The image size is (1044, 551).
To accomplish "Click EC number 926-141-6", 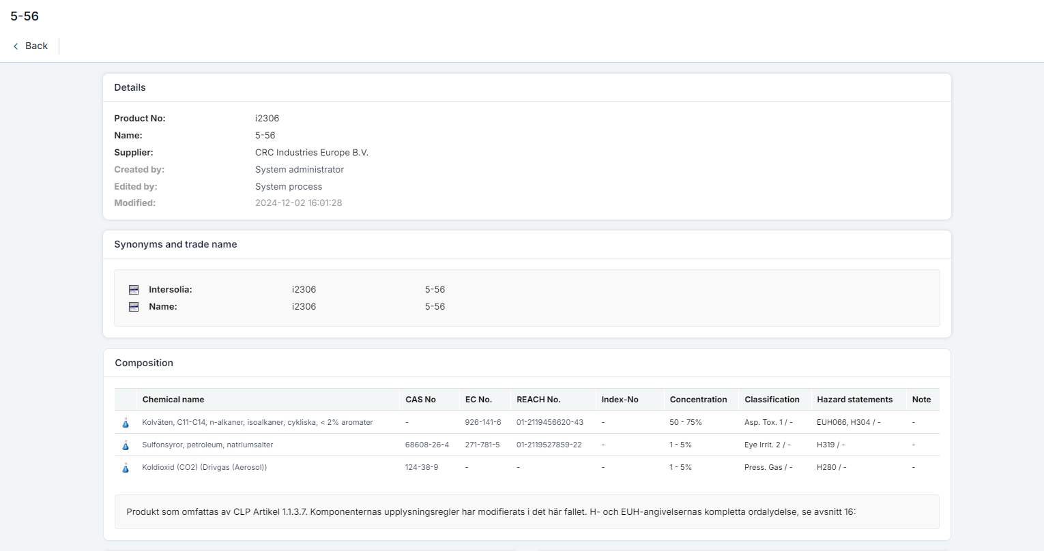I will (483, 422).
